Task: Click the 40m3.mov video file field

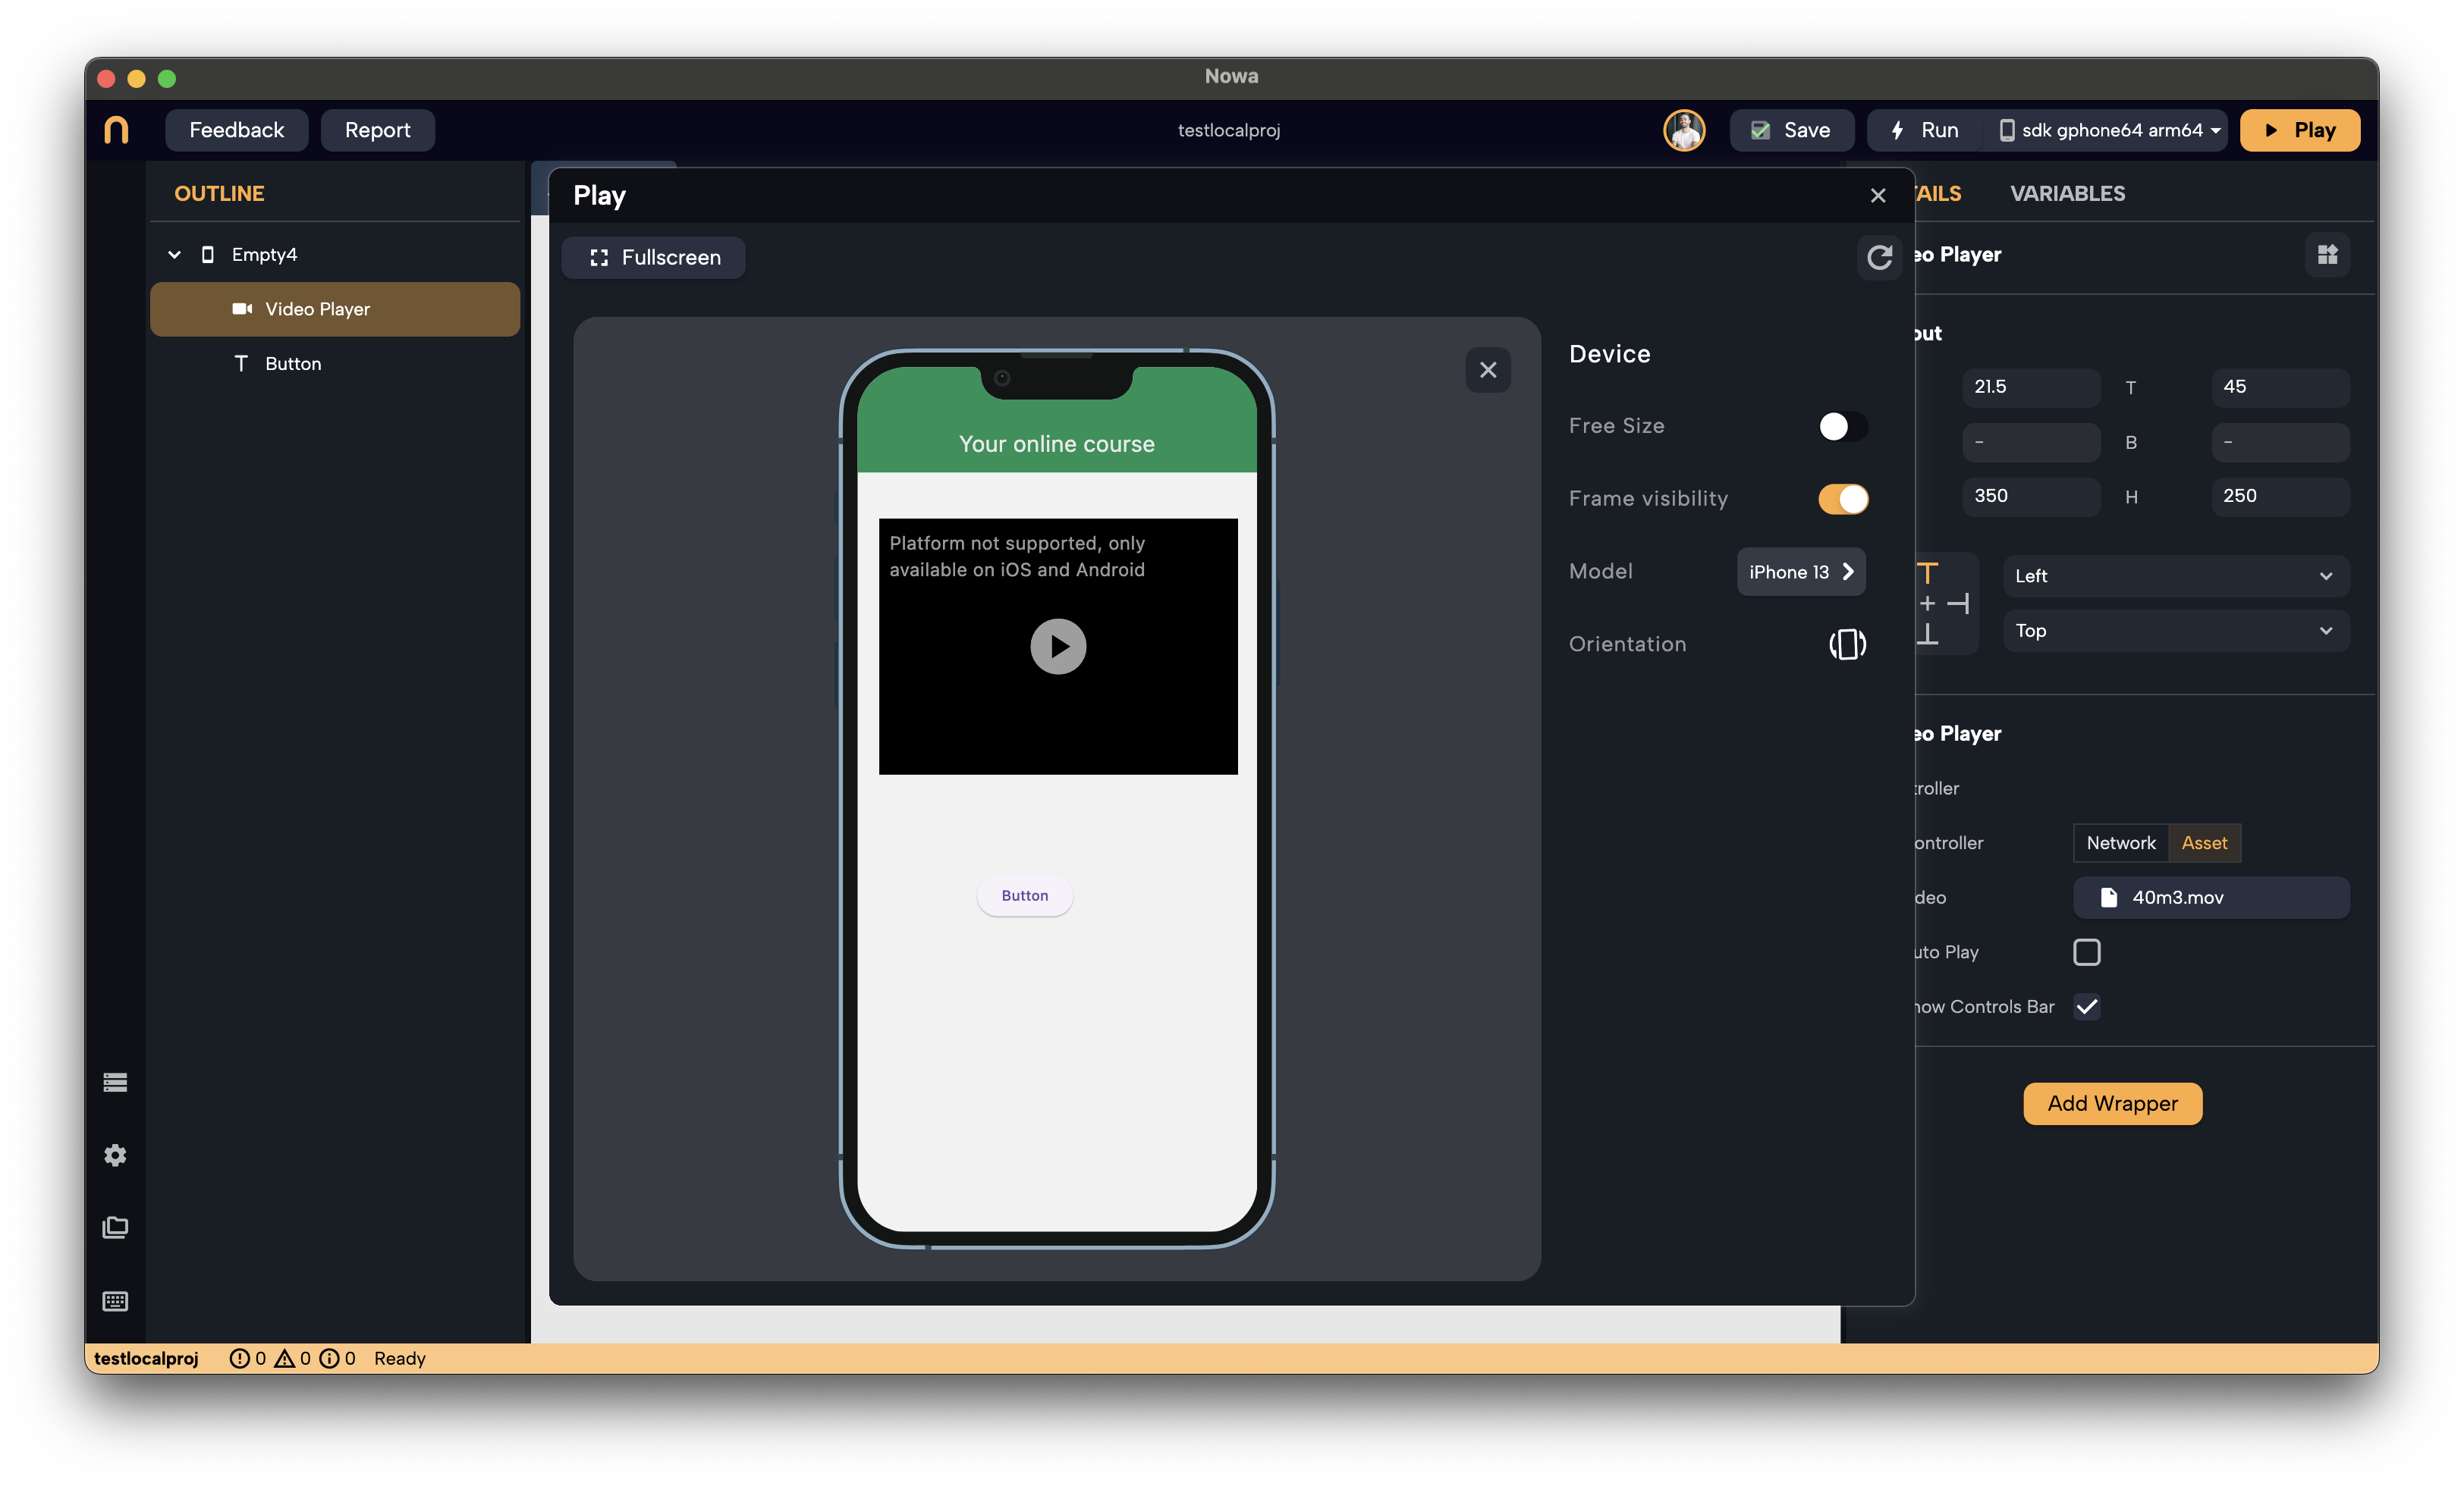Action: pyautogui.click(x=2210, y=898)
